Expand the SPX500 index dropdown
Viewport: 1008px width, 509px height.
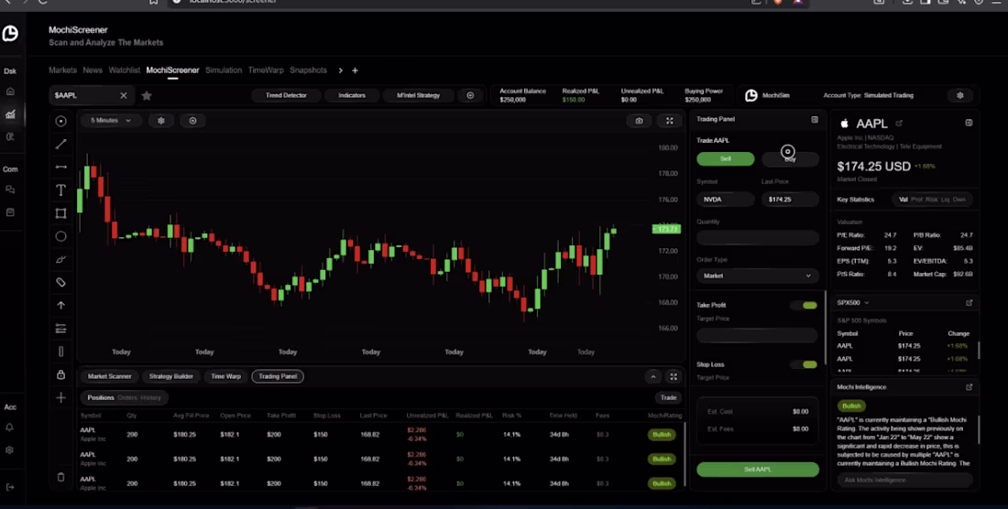tap(853, 303)
